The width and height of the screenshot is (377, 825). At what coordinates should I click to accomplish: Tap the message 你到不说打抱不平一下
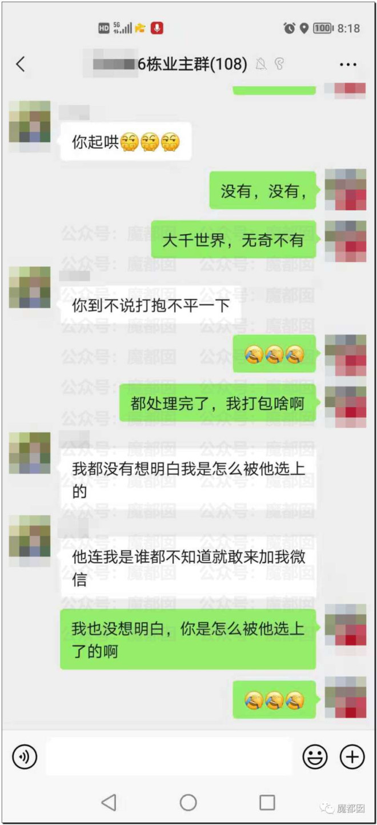click(151, 306)
